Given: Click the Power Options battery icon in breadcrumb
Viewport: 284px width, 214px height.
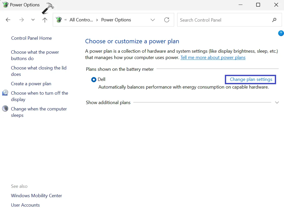Looking at the screenshot, I should click(x=58, y=20).
